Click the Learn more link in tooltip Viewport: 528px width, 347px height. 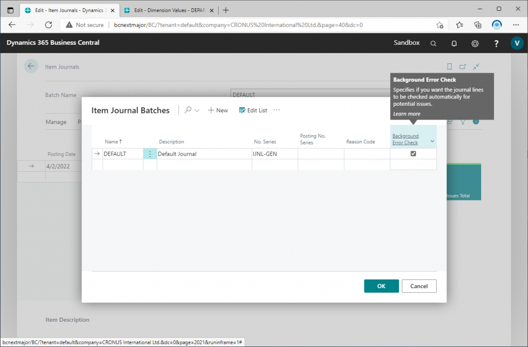pyautogui.click(x=406, y=114)
